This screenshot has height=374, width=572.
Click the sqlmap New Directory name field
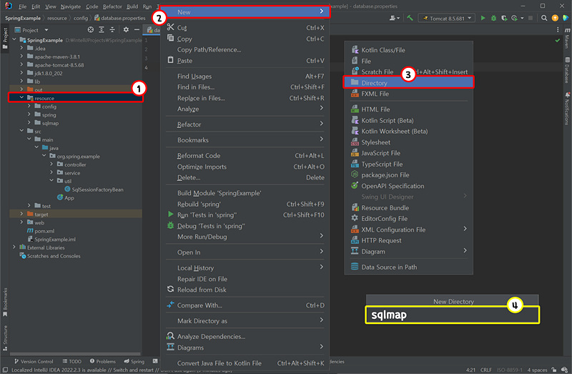tap(452, 315)
